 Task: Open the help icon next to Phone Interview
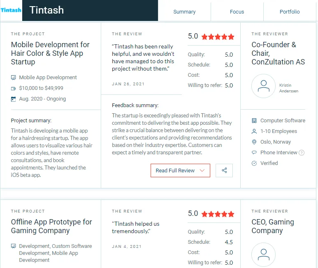pos(302,153)
